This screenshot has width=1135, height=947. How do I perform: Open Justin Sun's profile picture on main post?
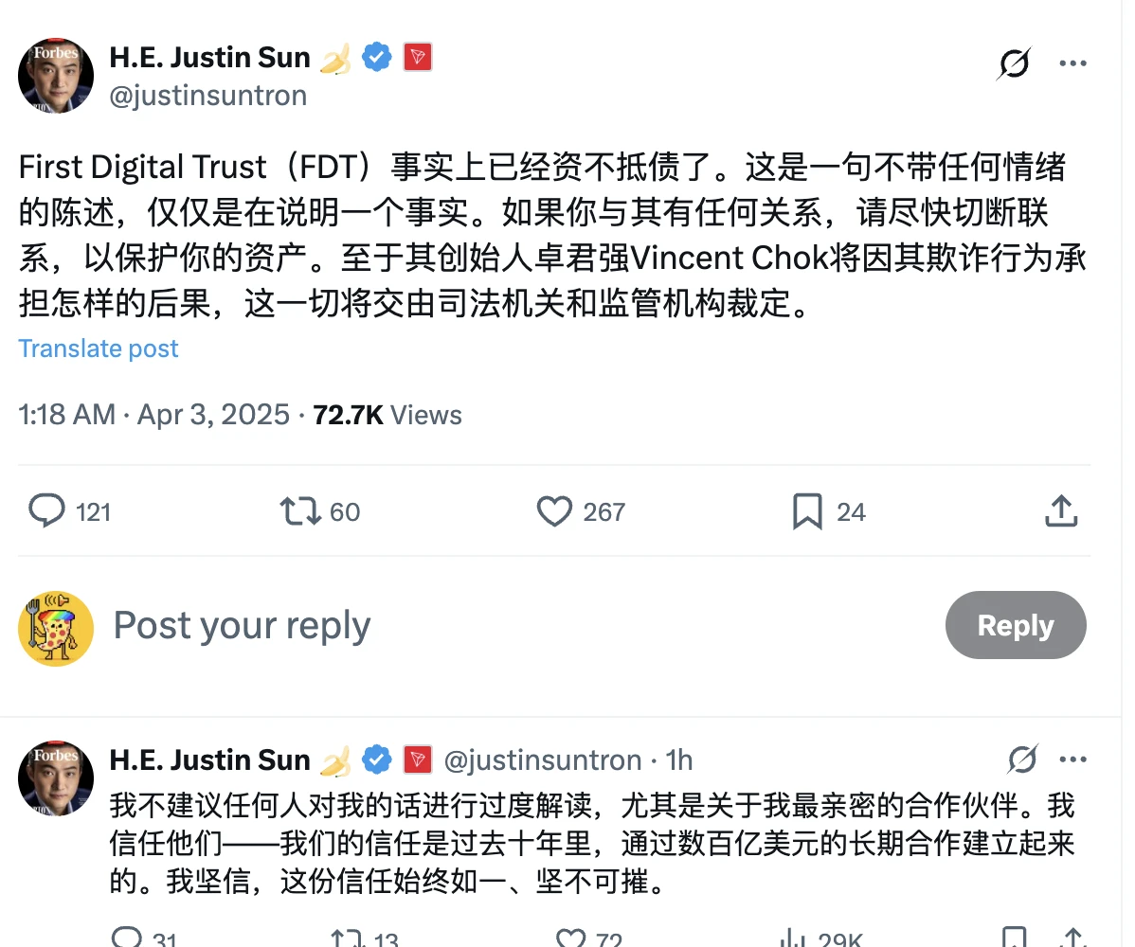(x=56, y=76)
